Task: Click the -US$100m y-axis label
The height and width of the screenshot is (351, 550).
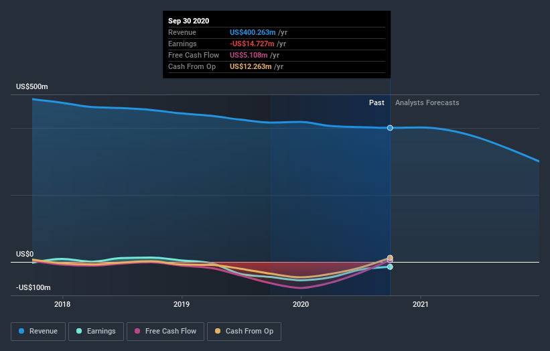Action: [33, 287]
